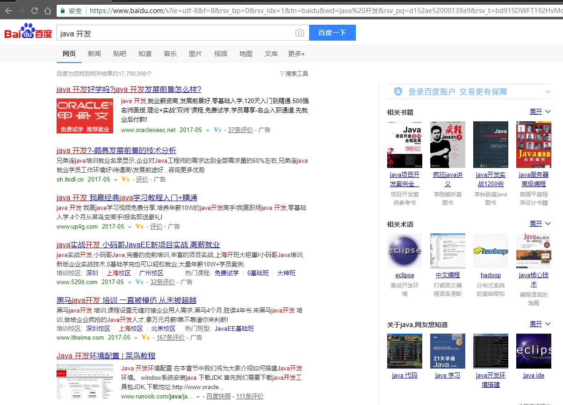Click the V3 badge on www.up4g.com result
Viewport: 563px width, 405px height.
(139, 226)
